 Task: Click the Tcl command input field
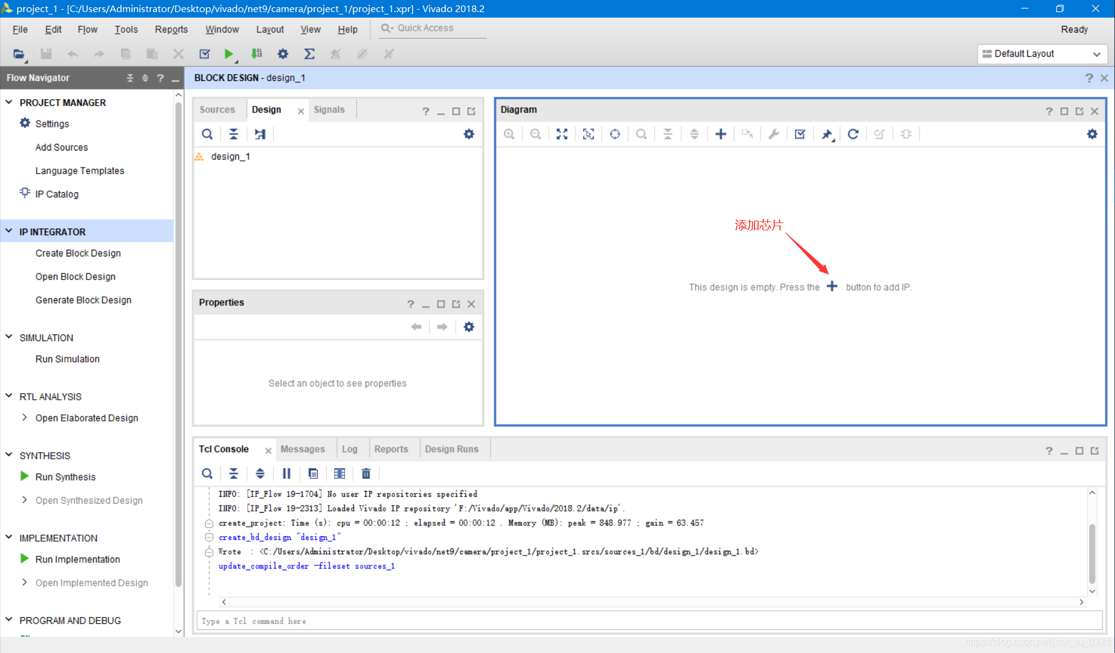click(x=649, y=621)
